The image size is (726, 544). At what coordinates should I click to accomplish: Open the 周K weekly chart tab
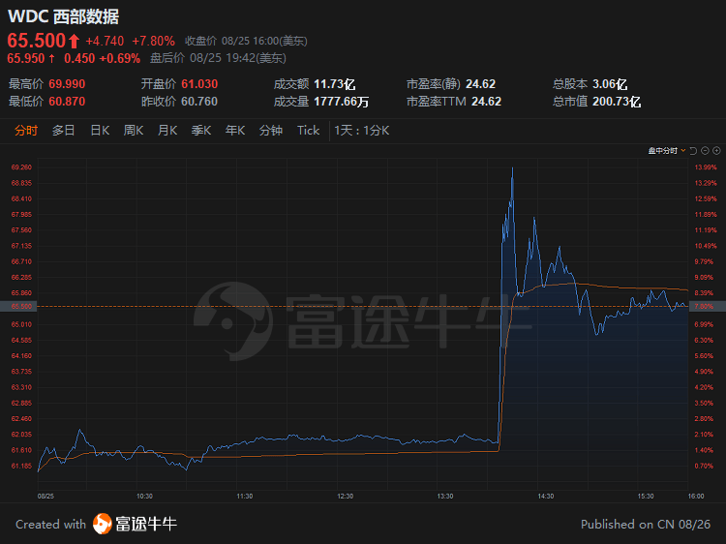[x=134, y=131]
